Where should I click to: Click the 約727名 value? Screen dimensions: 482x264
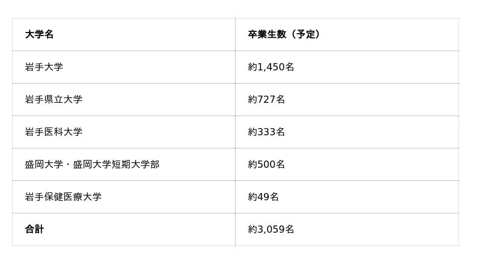click(266, 100)
